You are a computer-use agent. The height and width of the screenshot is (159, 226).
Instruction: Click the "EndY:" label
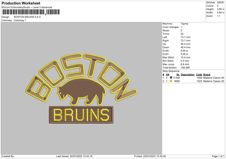click(166, 54)
